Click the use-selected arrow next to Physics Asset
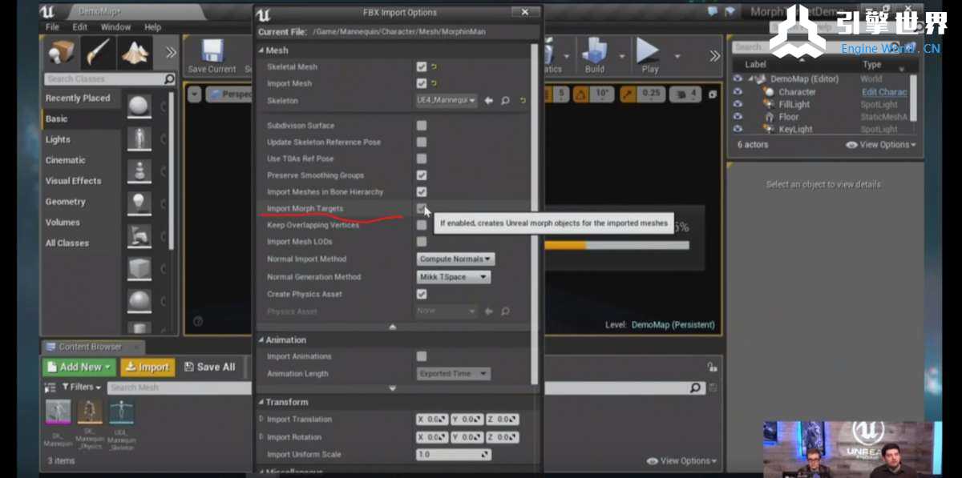This screenshot has height=478, width=962. [489, 311]
